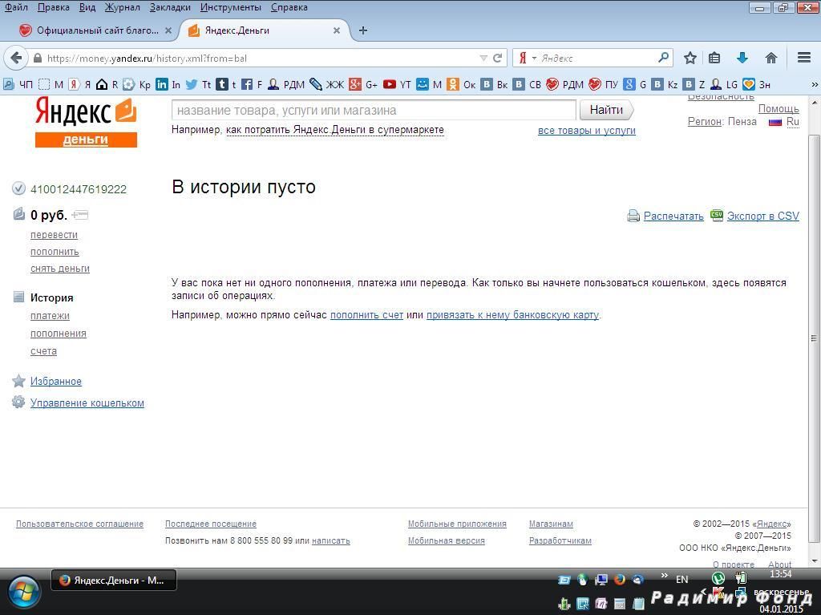This screenshot has height=615, width=821.
Task: Bookmark this page with the star icon
Action: point(690,58)
